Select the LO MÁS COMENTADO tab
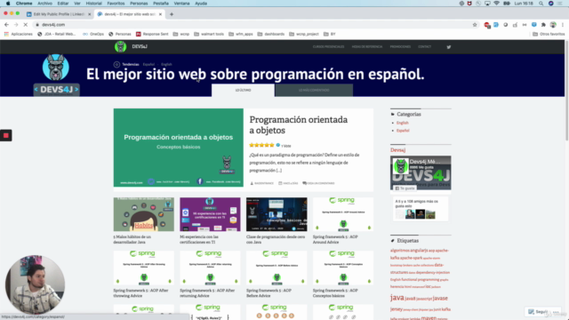The image size is (569, 320). click(314, 90)
